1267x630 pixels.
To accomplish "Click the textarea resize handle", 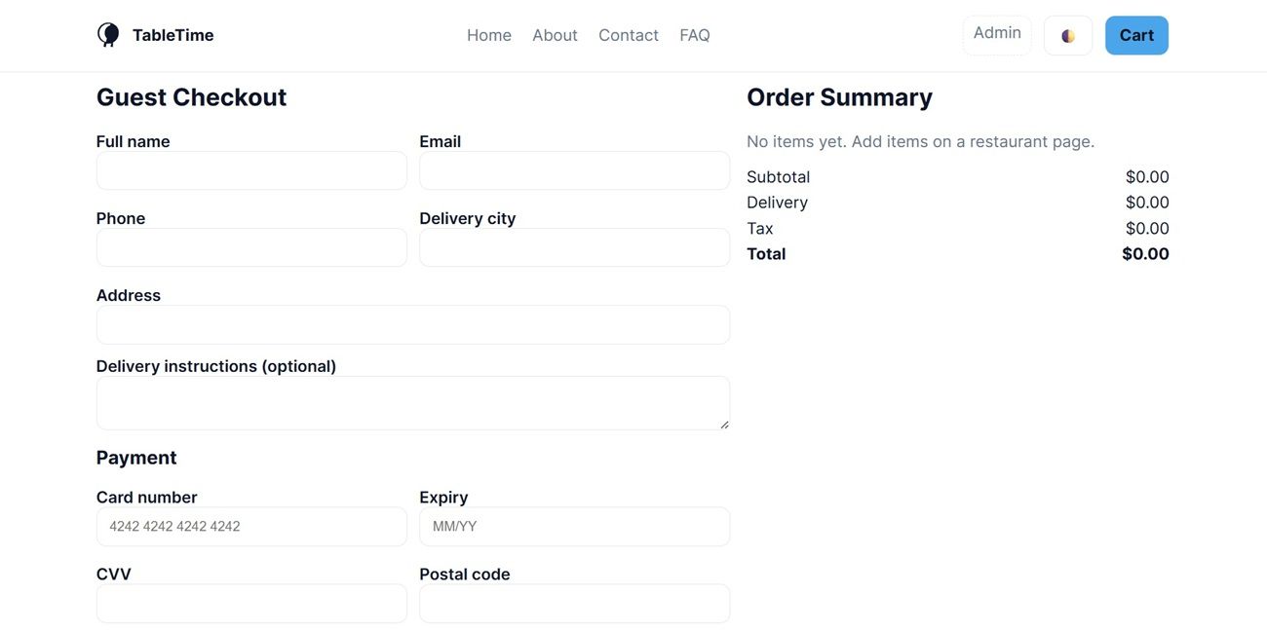I will click(x=724, y=425).
